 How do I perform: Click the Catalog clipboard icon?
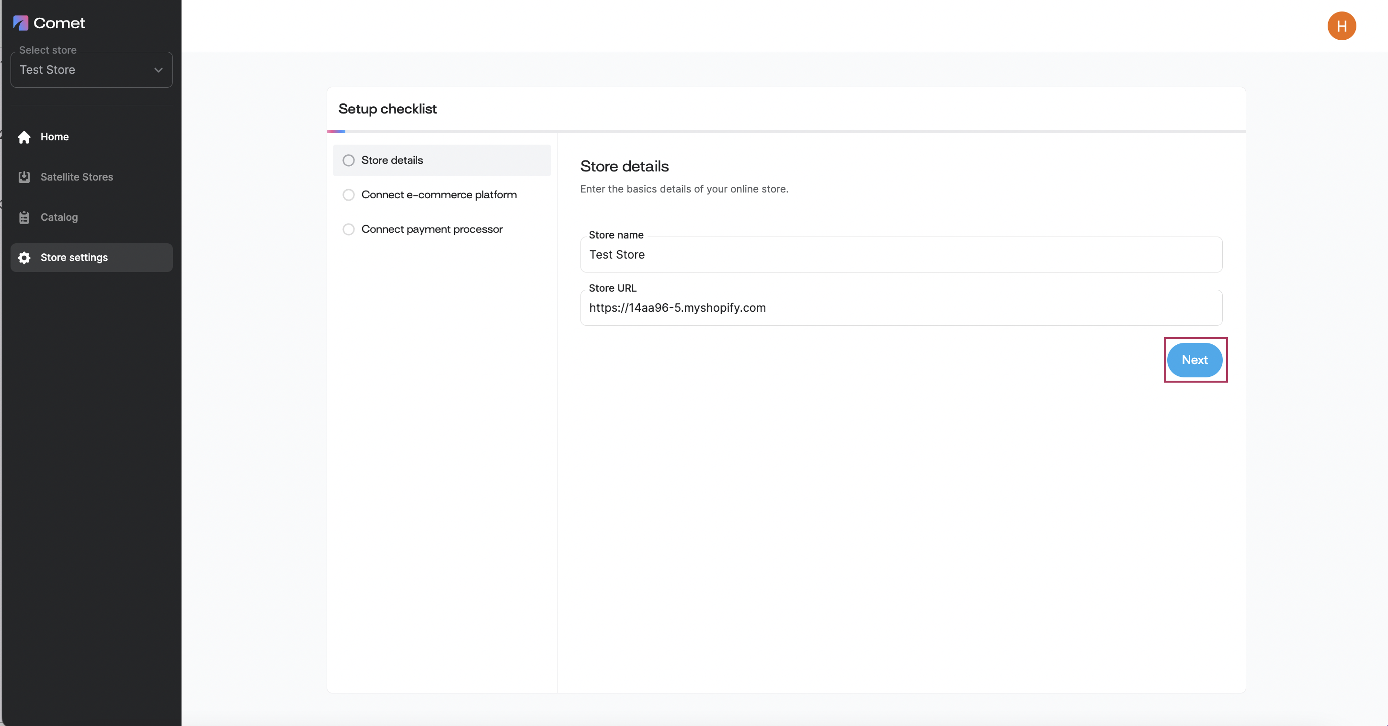point(24,217)
